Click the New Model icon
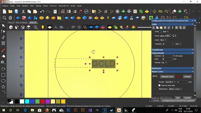Viewport: 201px width, 113px height. pyautogui.click(x=4, y=12)
